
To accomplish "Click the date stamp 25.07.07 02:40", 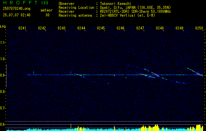I will (17, 15).
